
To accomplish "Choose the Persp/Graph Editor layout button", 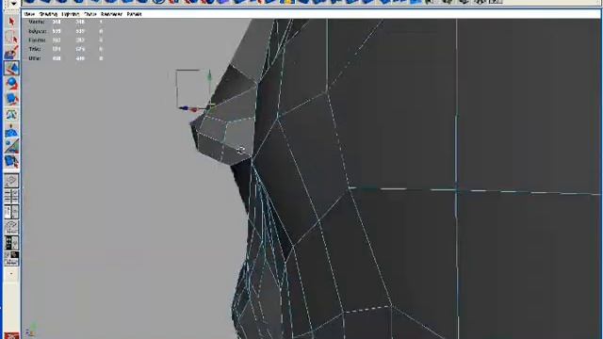I will [11, 227].
